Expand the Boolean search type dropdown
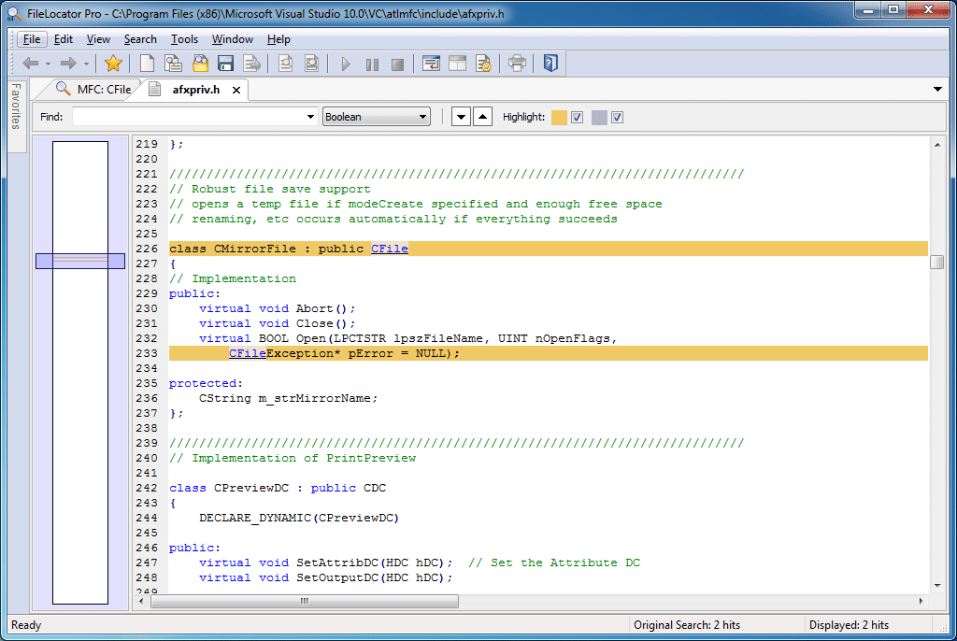Image resolution: width=957 pixels, height=641 pixels. point(376,117)
